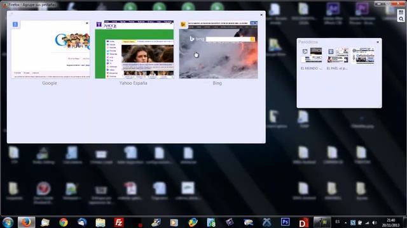Screen dimensions: 407x228
Task: Click the blue X-shaped taskbar icon
Action: [266, 222]
